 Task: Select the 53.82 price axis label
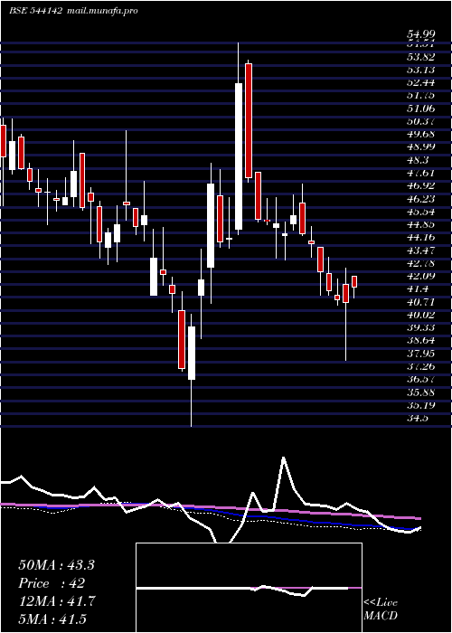420,57
